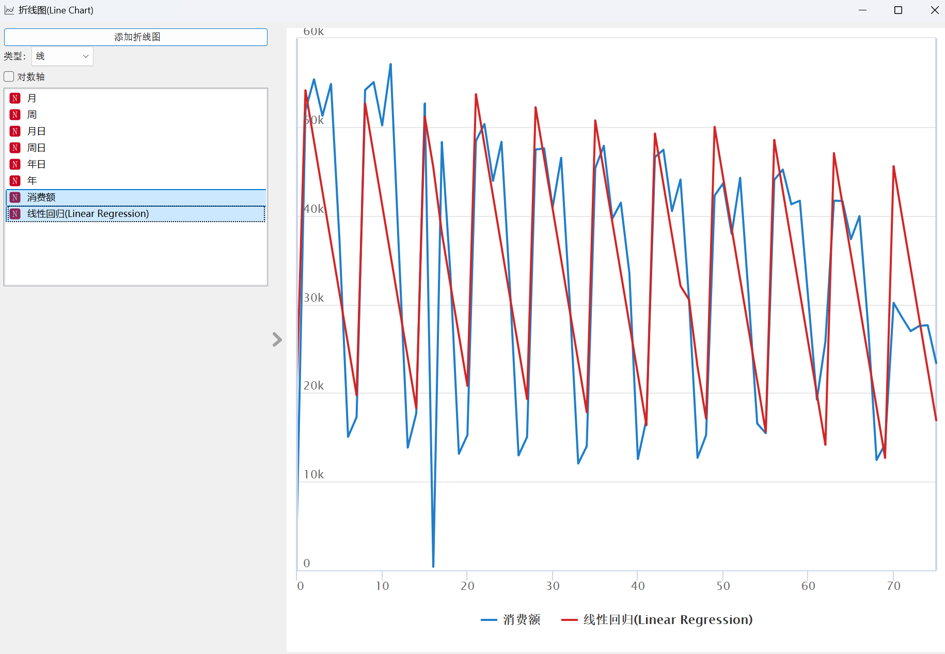
Task: Open the 类型 dropdown showing 线
Action: (x=62, y=56)
